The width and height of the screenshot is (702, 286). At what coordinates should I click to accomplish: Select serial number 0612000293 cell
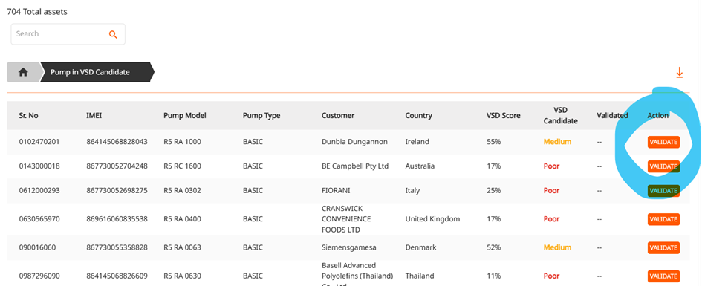(39, 191)
